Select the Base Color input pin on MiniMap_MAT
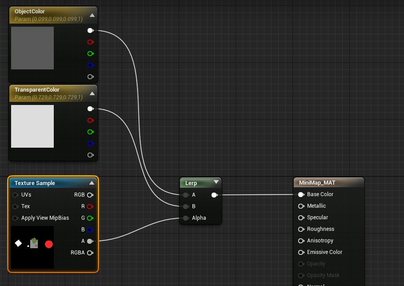404x286 pixels. 301,194
